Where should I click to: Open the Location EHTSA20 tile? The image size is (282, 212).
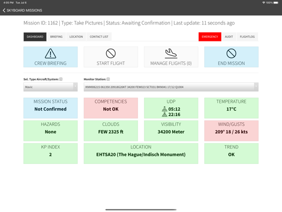click(x=141, y=154)
